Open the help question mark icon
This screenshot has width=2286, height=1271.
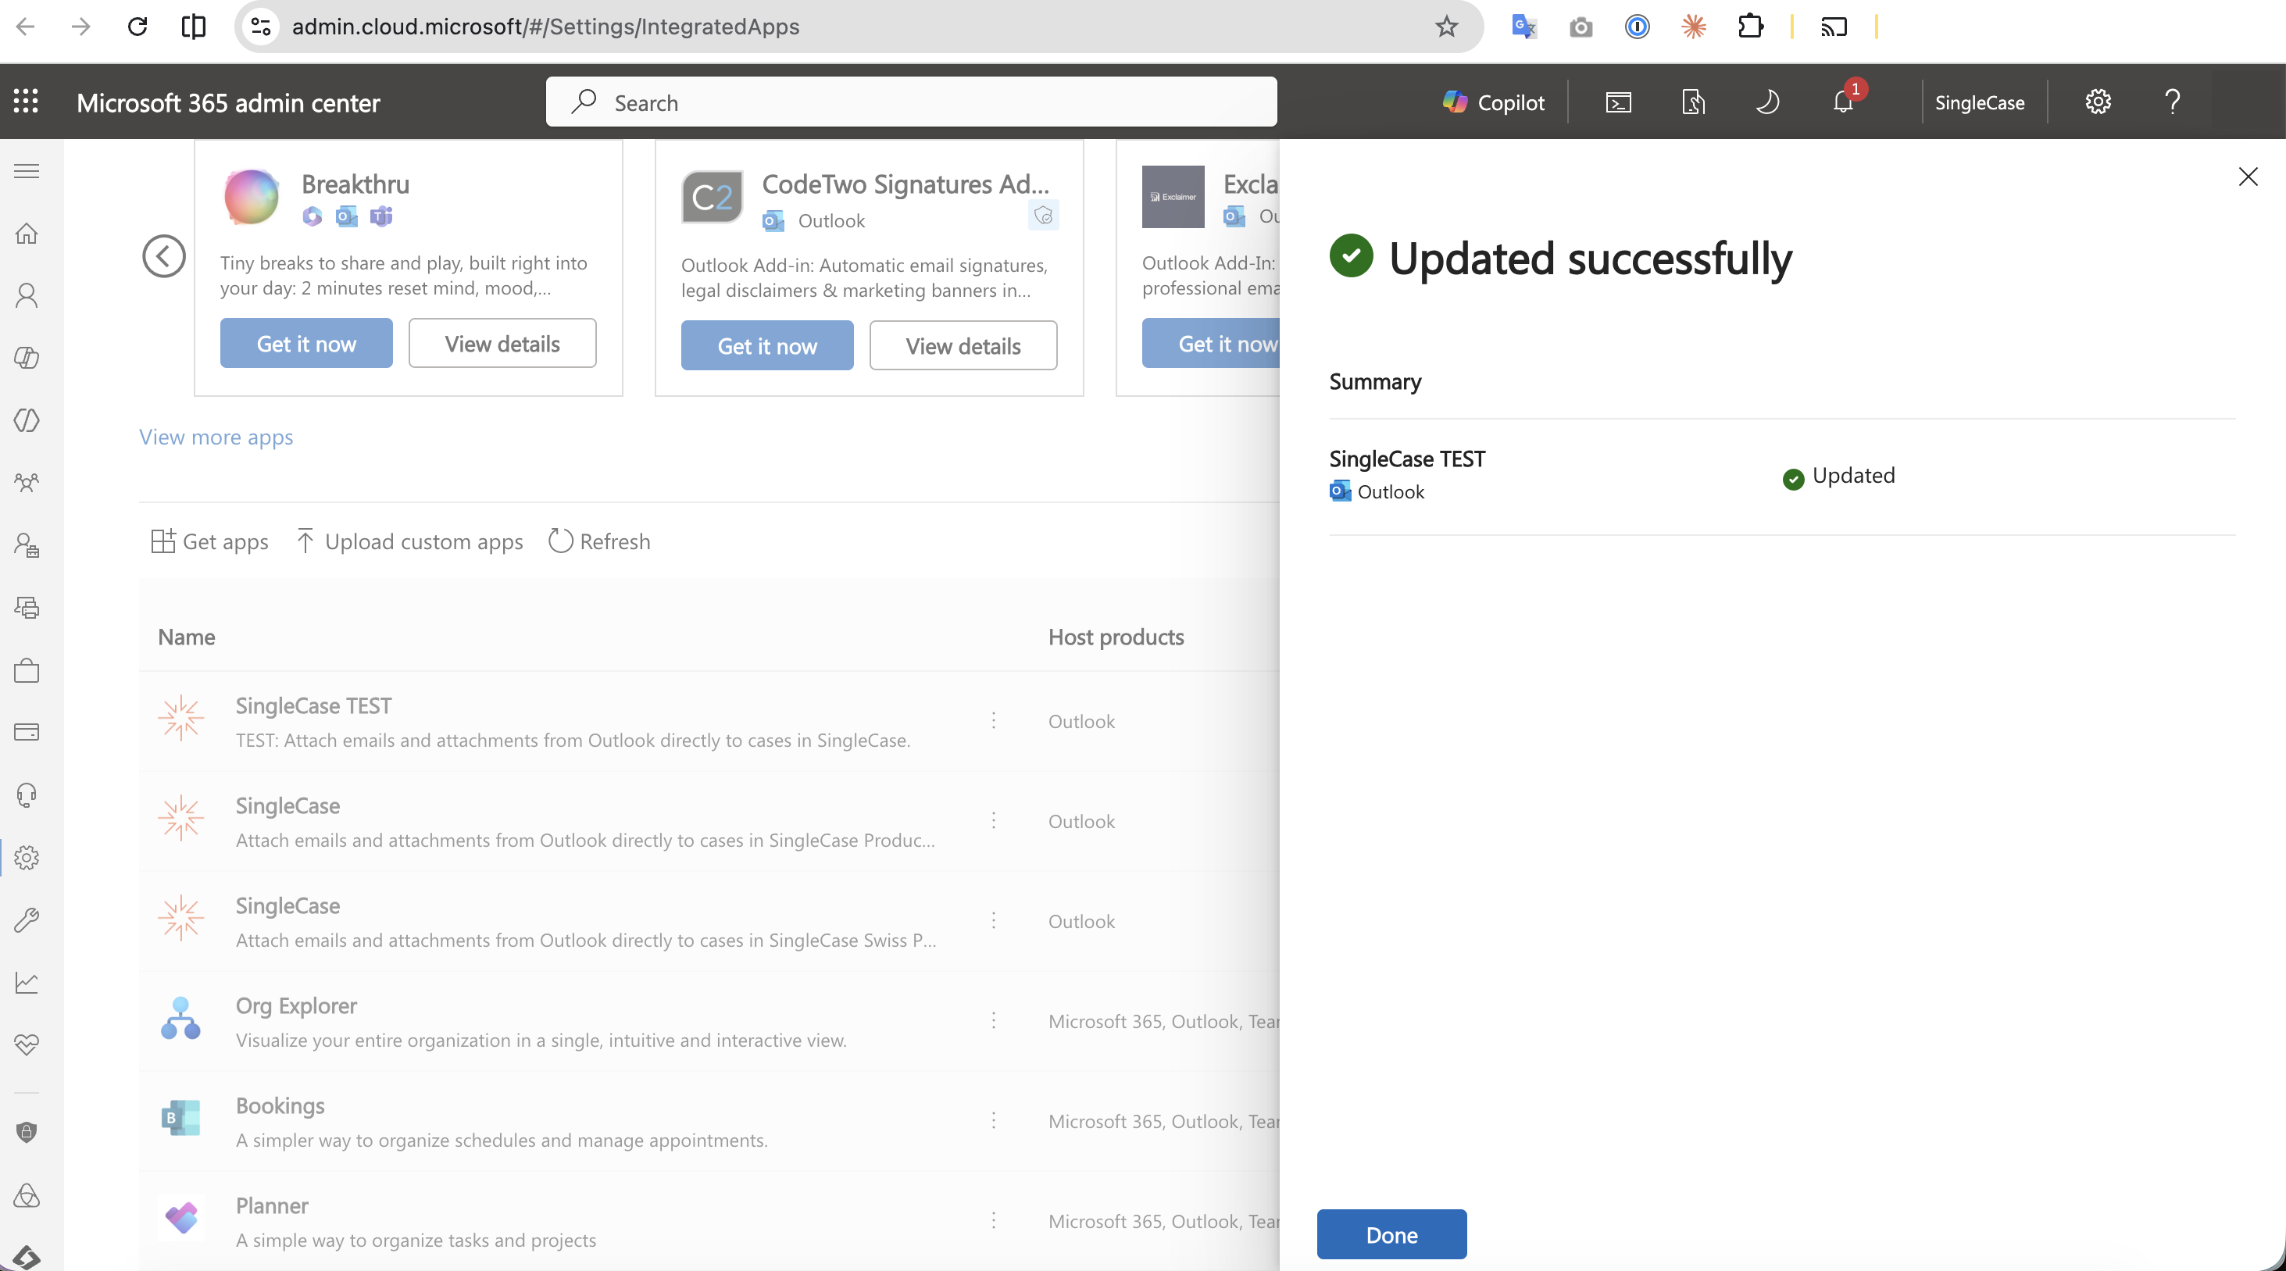[x=2173, y=102]
